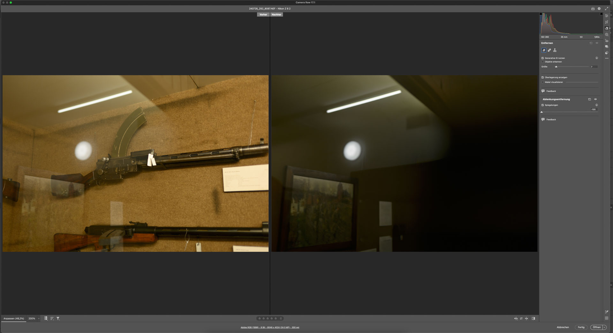Screen dimensions: 613x333
Task: Uncheck Überlagerung anzeigen
Action: coord(542,77)
